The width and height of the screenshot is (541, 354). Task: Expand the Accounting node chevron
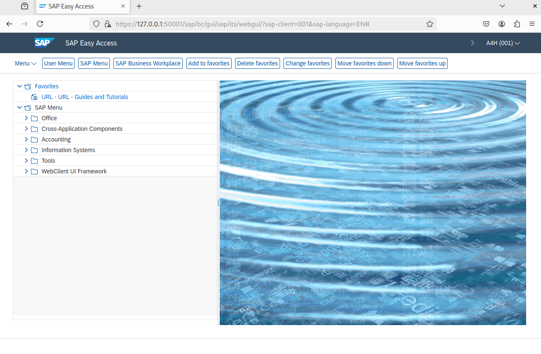tap(26, 139)
